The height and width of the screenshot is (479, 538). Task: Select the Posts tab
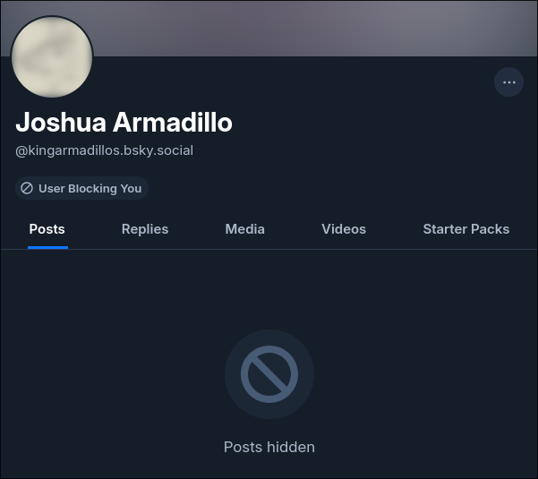47,229
